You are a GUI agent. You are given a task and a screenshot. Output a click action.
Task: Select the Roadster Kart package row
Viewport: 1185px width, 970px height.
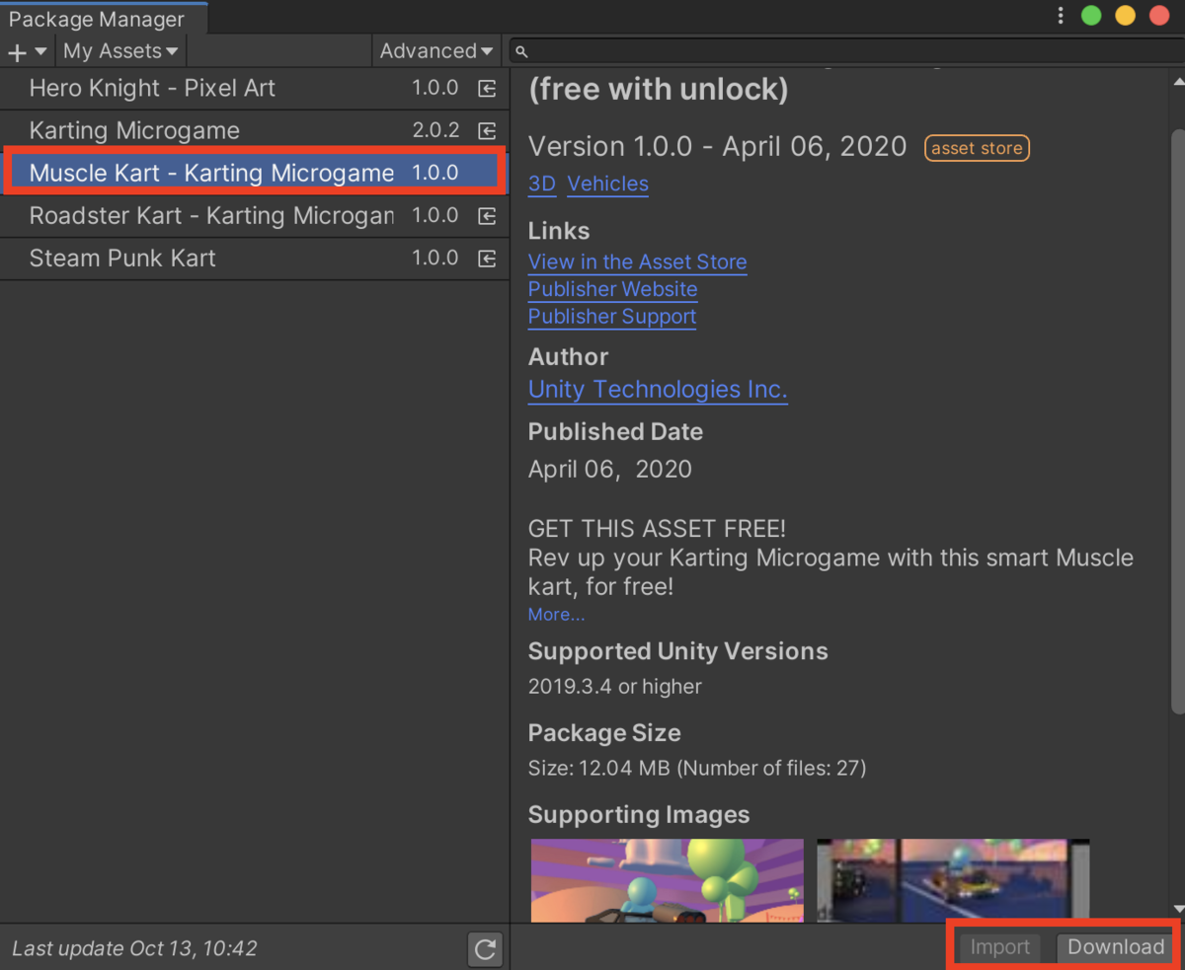tap(255, 215)
